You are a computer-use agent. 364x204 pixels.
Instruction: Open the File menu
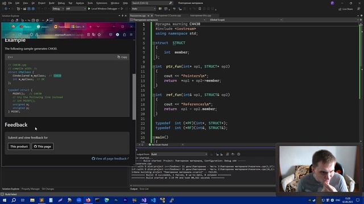[10, 3]
